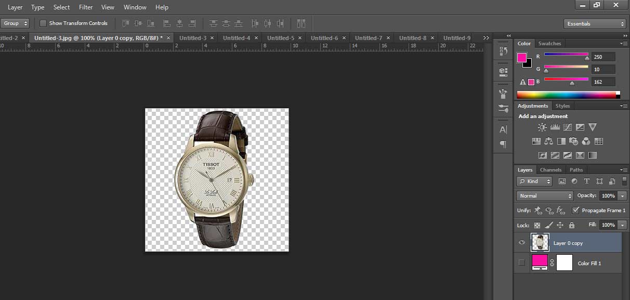The height and width of the screenshot is (300, 630).
Task: Switch to the Swatches tab
Action: click(549, 44)
